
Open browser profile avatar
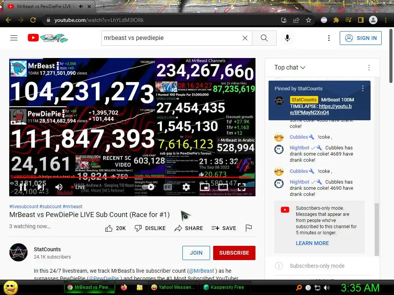373,20
